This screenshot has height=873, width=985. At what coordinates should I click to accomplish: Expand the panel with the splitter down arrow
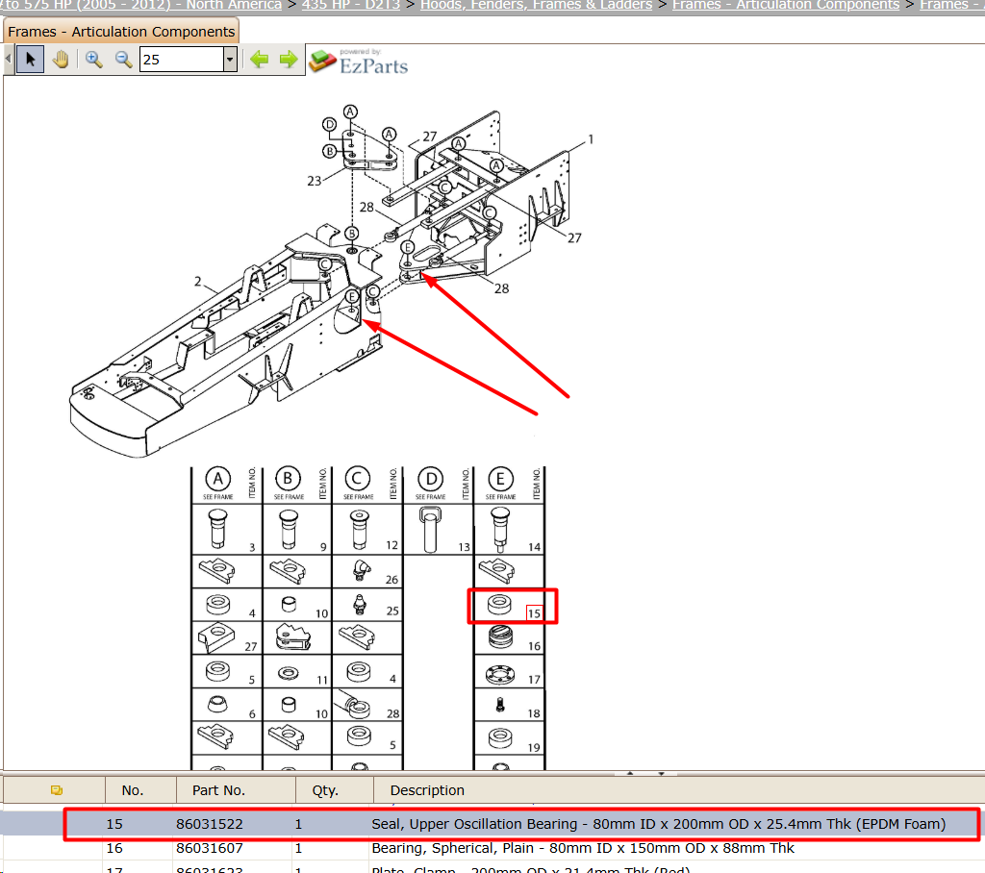click(x=662, y=773)
